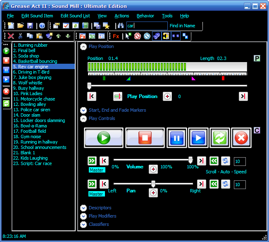Open the Edit Sound List menu

pos(75,16)
